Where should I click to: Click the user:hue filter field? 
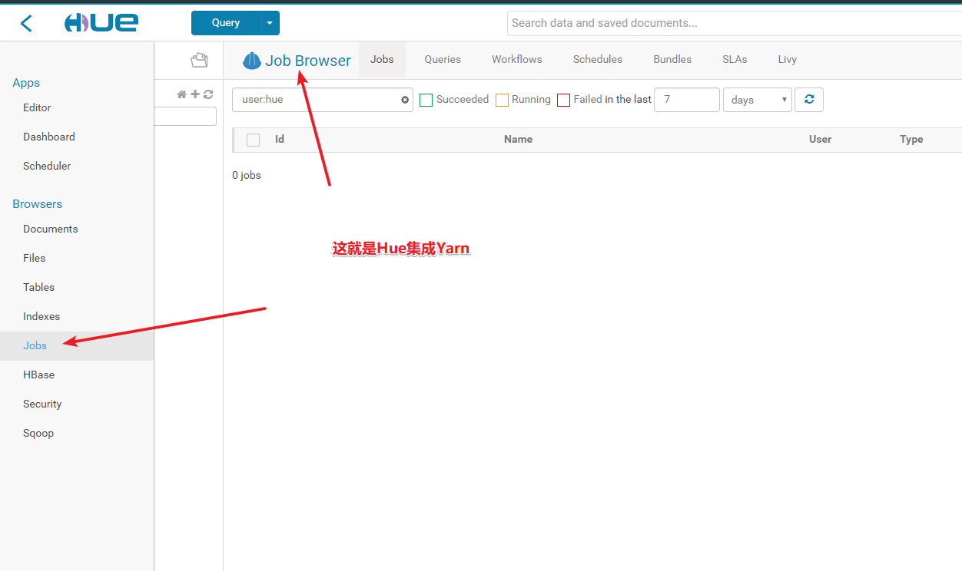(323, 100)
